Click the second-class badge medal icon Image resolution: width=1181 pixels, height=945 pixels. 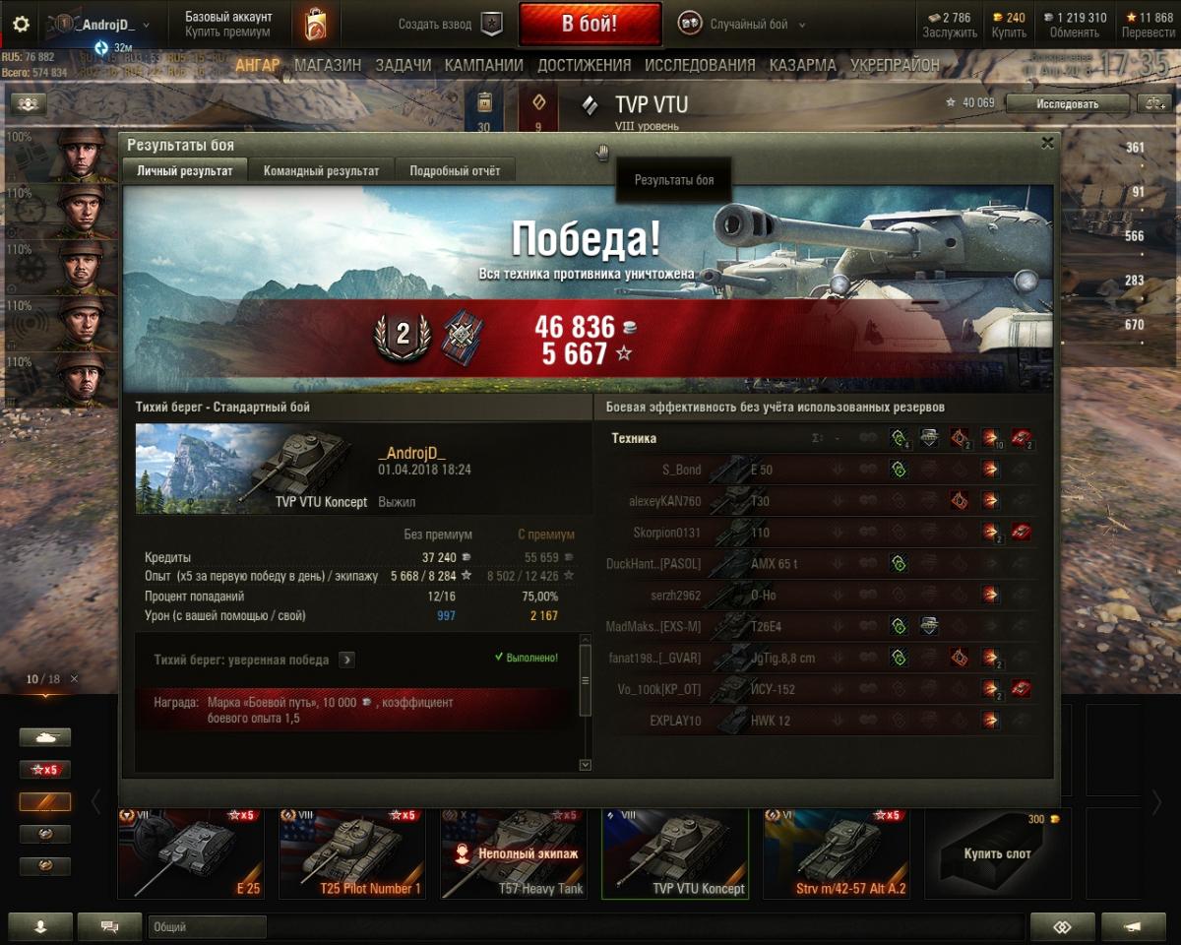click(403, 335)
